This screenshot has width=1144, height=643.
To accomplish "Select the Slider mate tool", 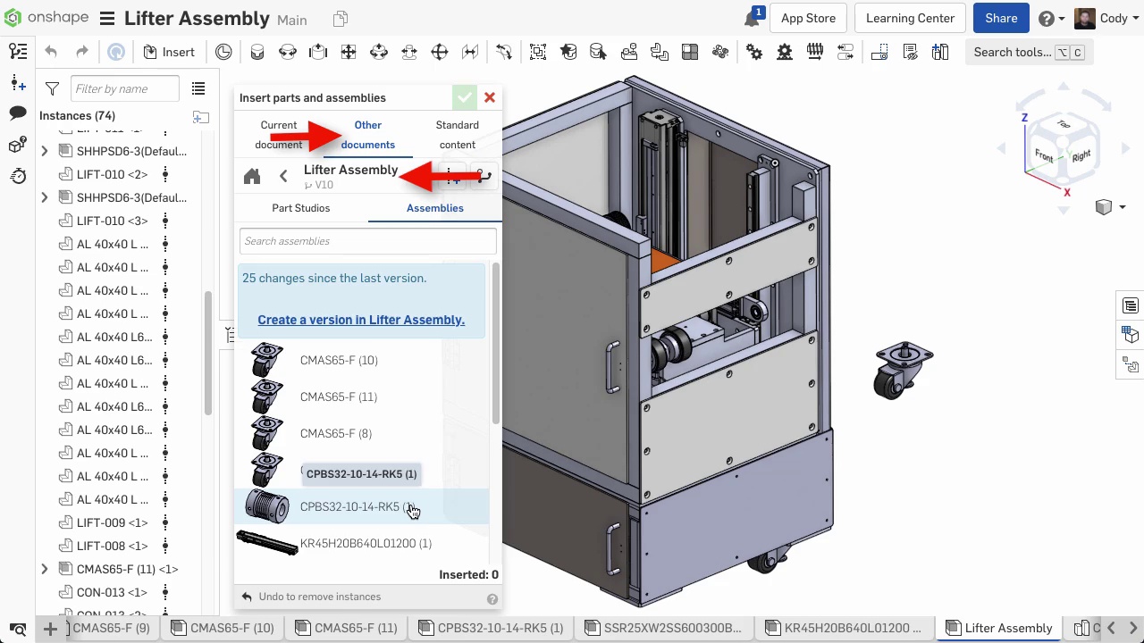I will (318, 52).
